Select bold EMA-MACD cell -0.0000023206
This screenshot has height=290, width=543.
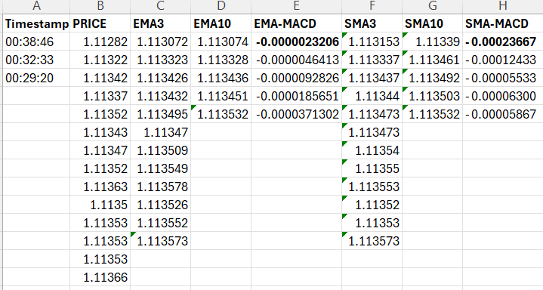click(297, 42)
